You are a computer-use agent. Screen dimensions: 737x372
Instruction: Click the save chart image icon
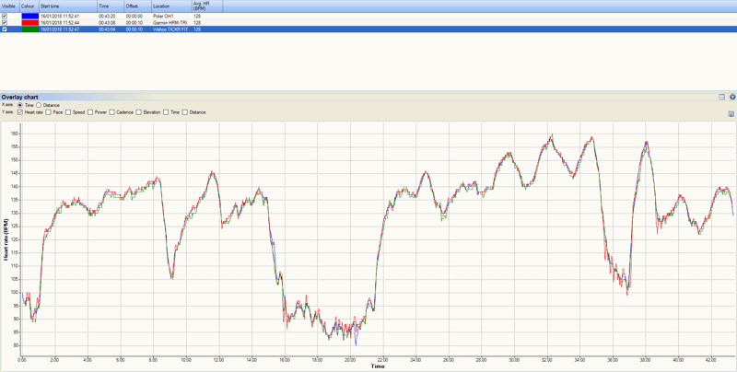(731, 113)
